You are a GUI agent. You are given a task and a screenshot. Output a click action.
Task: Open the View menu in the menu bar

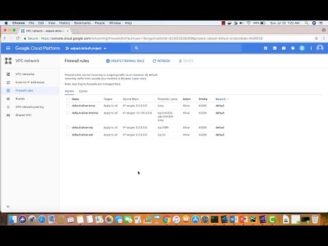pos(52,23)
